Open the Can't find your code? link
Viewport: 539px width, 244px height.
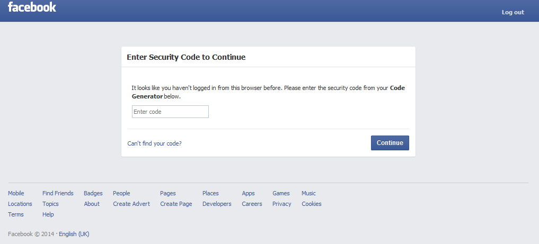[154, 143]
